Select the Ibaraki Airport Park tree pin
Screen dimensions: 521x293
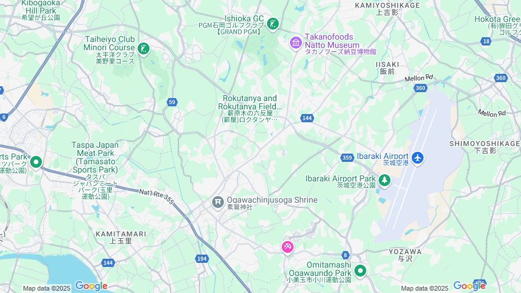click(x=385, y=180)
